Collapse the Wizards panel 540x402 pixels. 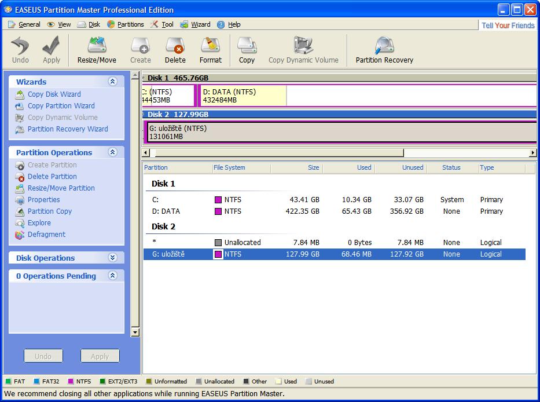coord(113,82)
